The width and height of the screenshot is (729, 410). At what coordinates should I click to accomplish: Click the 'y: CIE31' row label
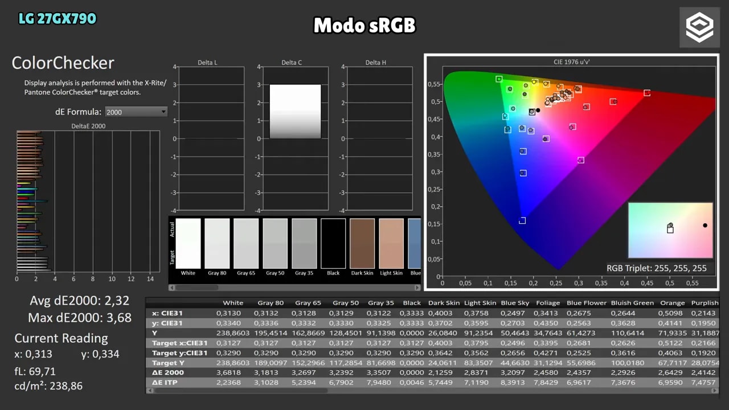point(167,323)
